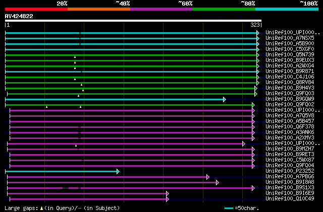Click the green ~80% legend color segment
The height and width of the screenshot is (212, 323).
point(224,9)
